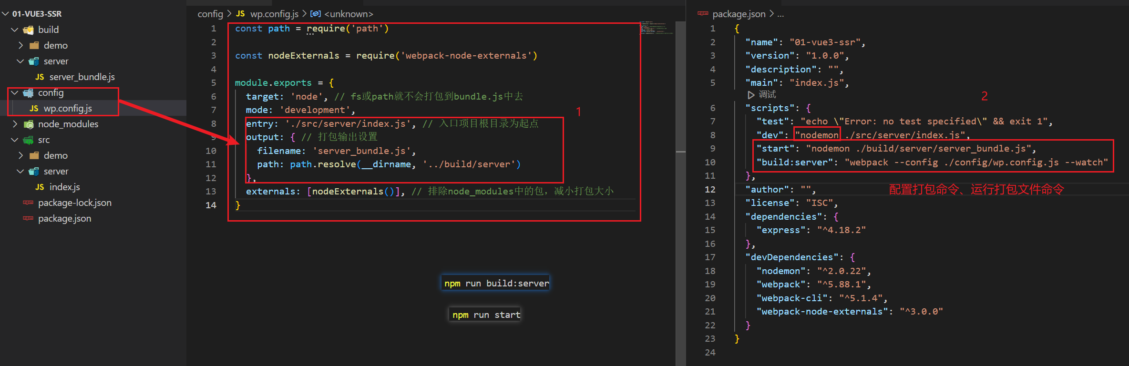This screenshot has height=366, width=1129.
Task: Click the JS icon of server_bundle.js
Action: click(x=40, y=77)
